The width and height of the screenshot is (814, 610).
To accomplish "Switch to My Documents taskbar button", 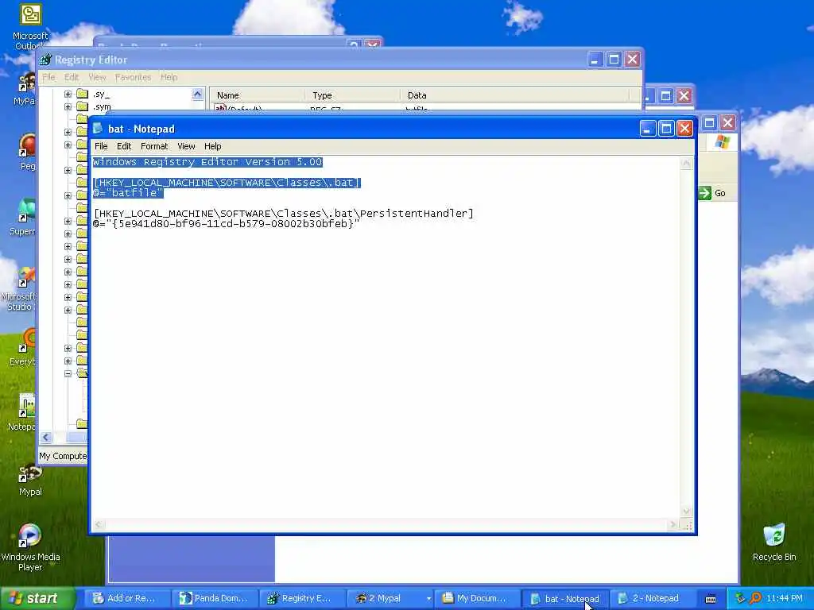I will click(477, 599).
